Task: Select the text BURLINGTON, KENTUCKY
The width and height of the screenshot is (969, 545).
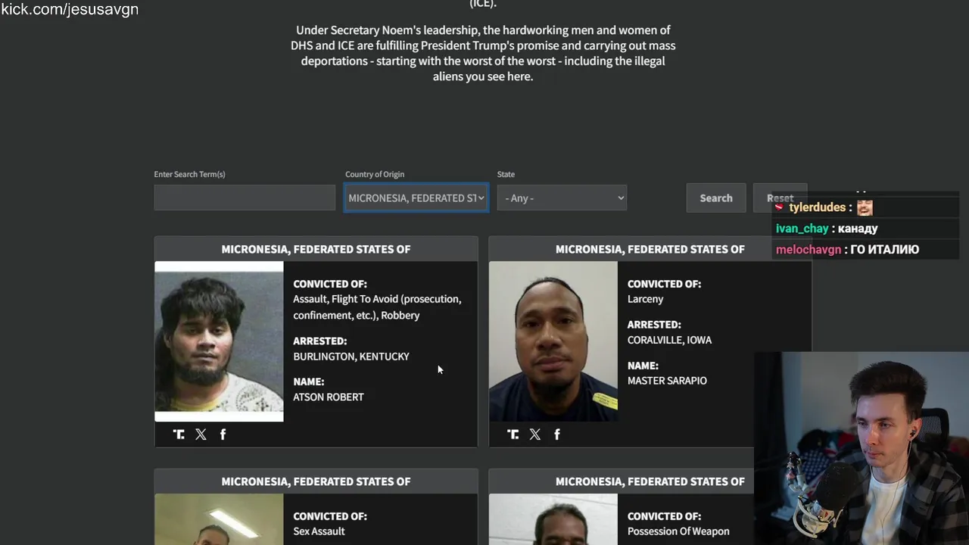Action: click(x=351, y=357)
